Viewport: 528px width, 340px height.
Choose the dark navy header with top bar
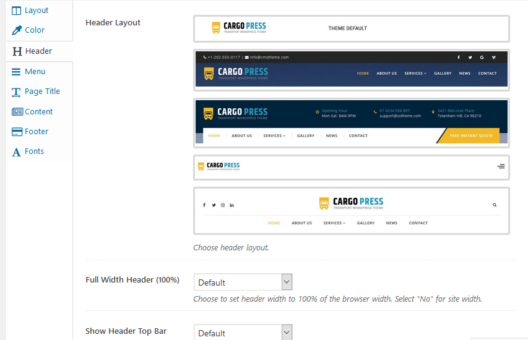(351, 69)
